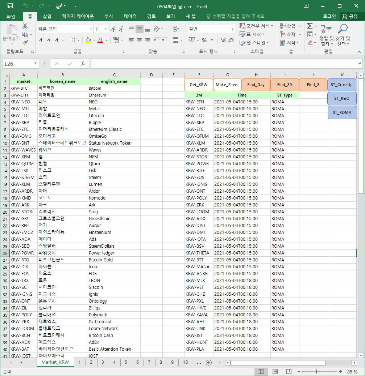This screenshot has height=376, width=365.
Task: Center cell text horizontally
Action: (140, 40)
